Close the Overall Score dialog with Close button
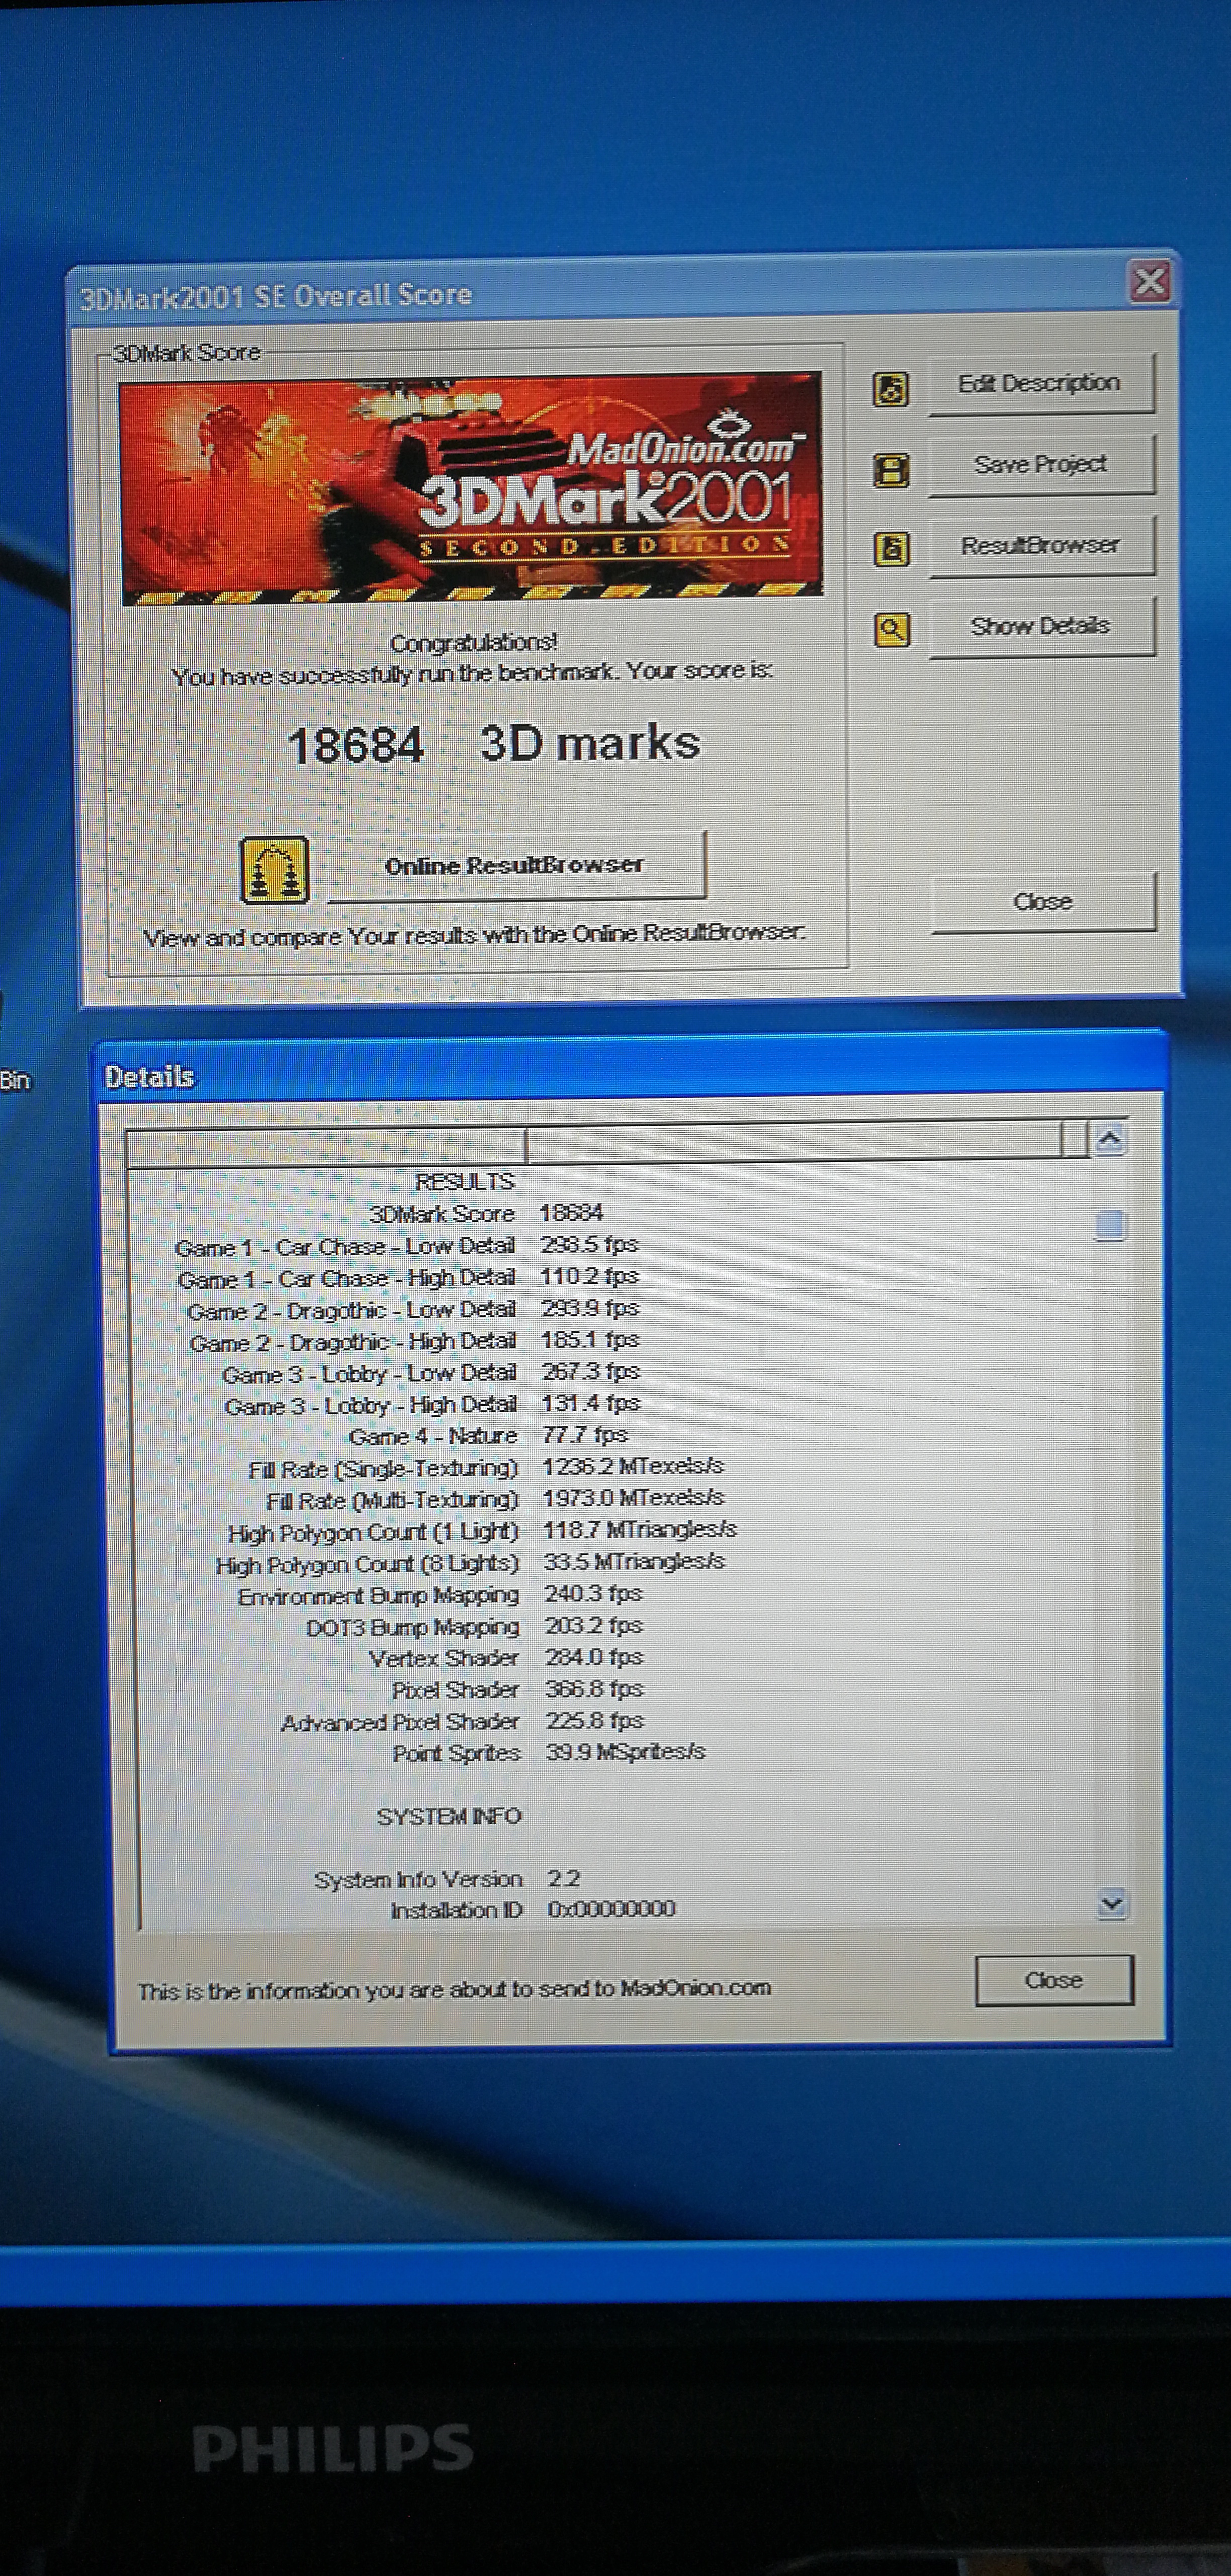 point(1042,902)
